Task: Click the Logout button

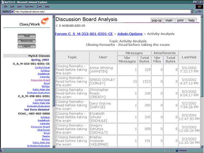Action: [27, 46]
